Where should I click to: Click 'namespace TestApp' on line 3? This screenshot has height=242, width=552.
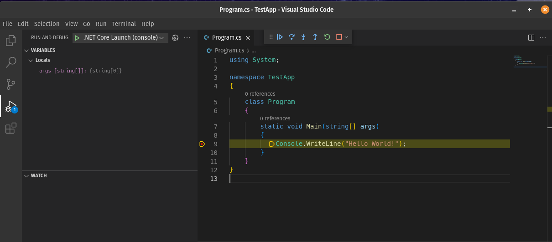tap(262, 77)
